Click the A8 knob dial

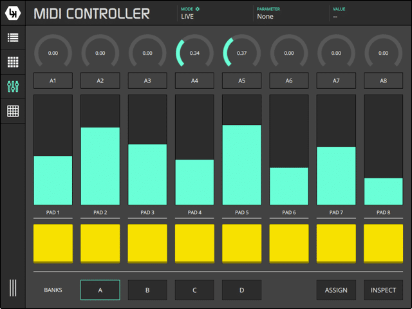[384, 51]
